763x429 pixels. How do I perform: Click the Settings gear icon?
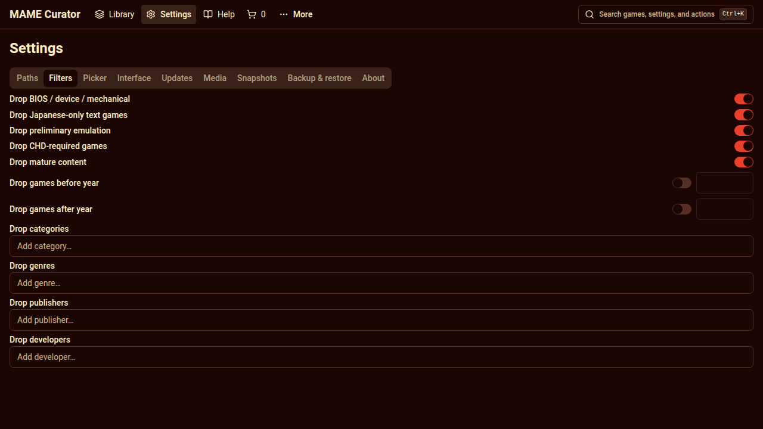(151, 14)
